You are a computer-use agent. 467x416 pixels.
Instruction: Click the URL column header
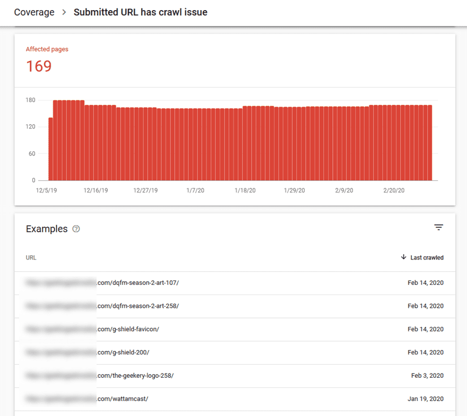point(31,257)
